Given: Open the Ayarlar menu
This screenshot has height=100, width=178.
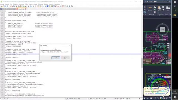Looking at the screenshot, I should [x=31, y=4].
